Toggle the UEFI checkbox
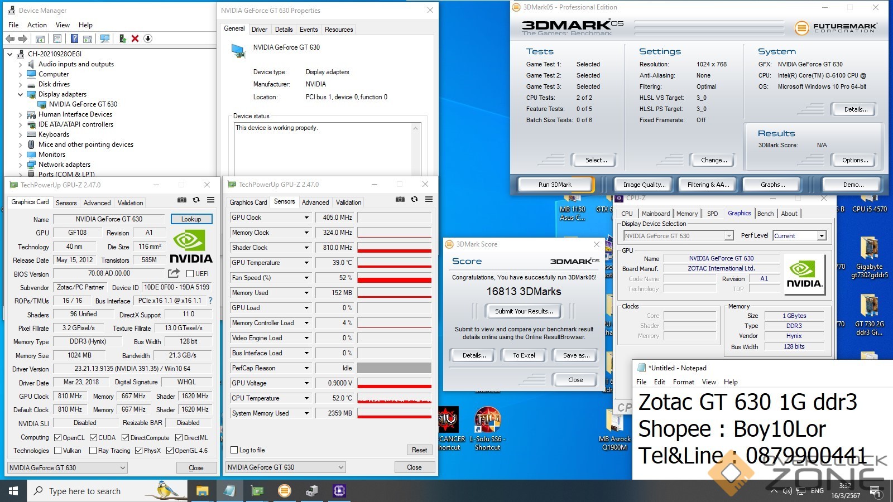The height and width of the screenshot is (502, 893). pos(190,274)
